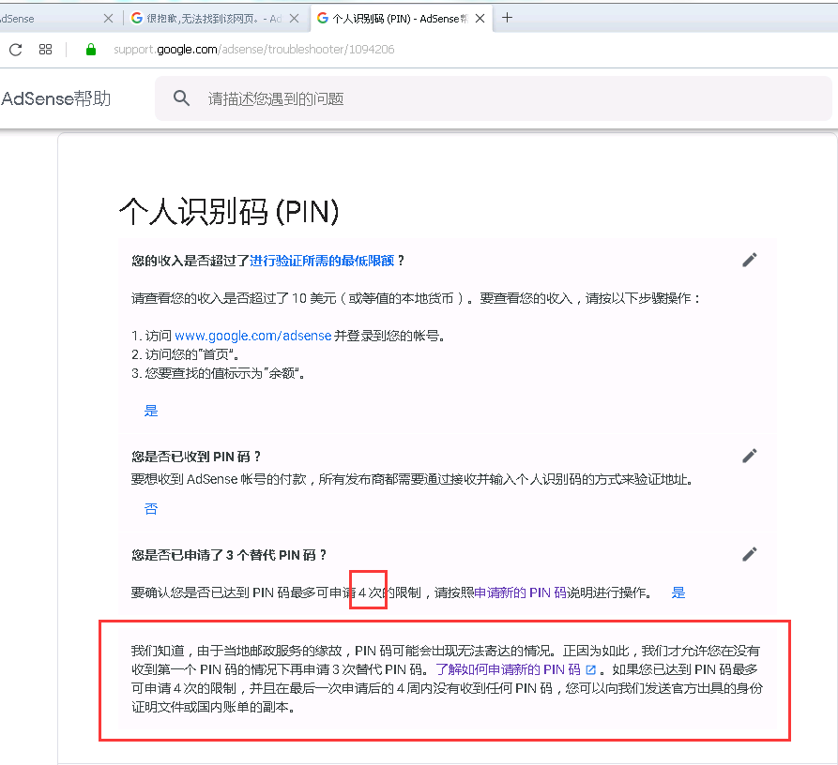Viewport: 838px width, 765px height.
Task: Click the green padlock security icon
Action: coord(91,50)
